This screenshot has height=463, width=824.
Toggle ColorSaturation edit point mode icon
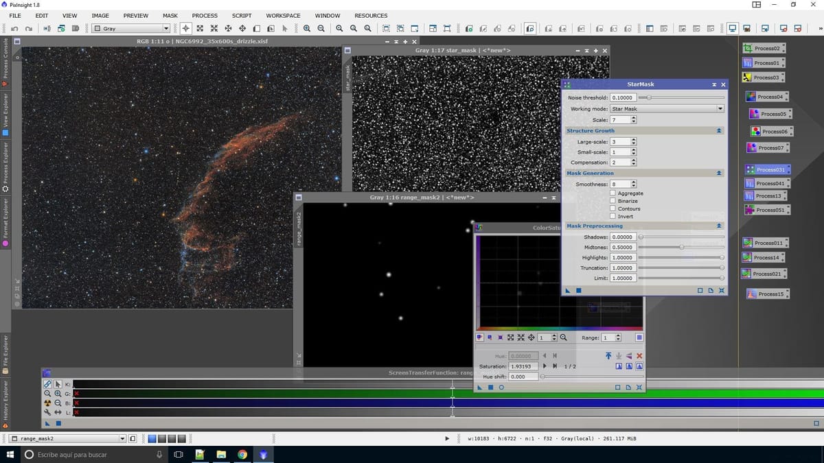479,337
